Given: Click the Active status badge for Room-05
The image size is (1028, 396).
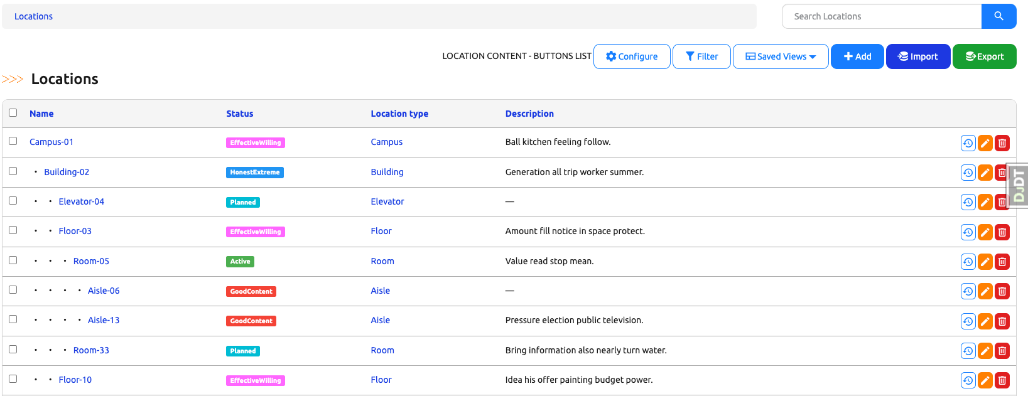Looking at the screenshot, I should [240, 262].
